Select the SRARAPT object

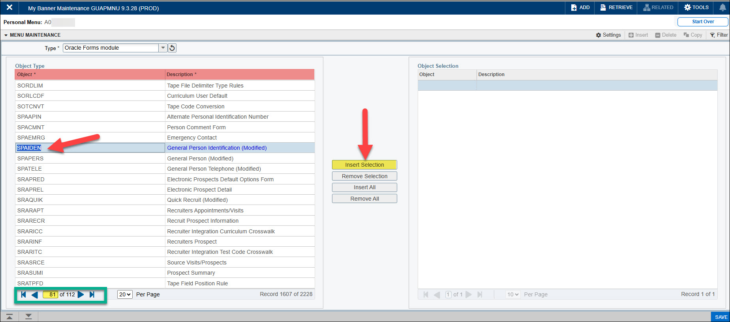[90, 210]
